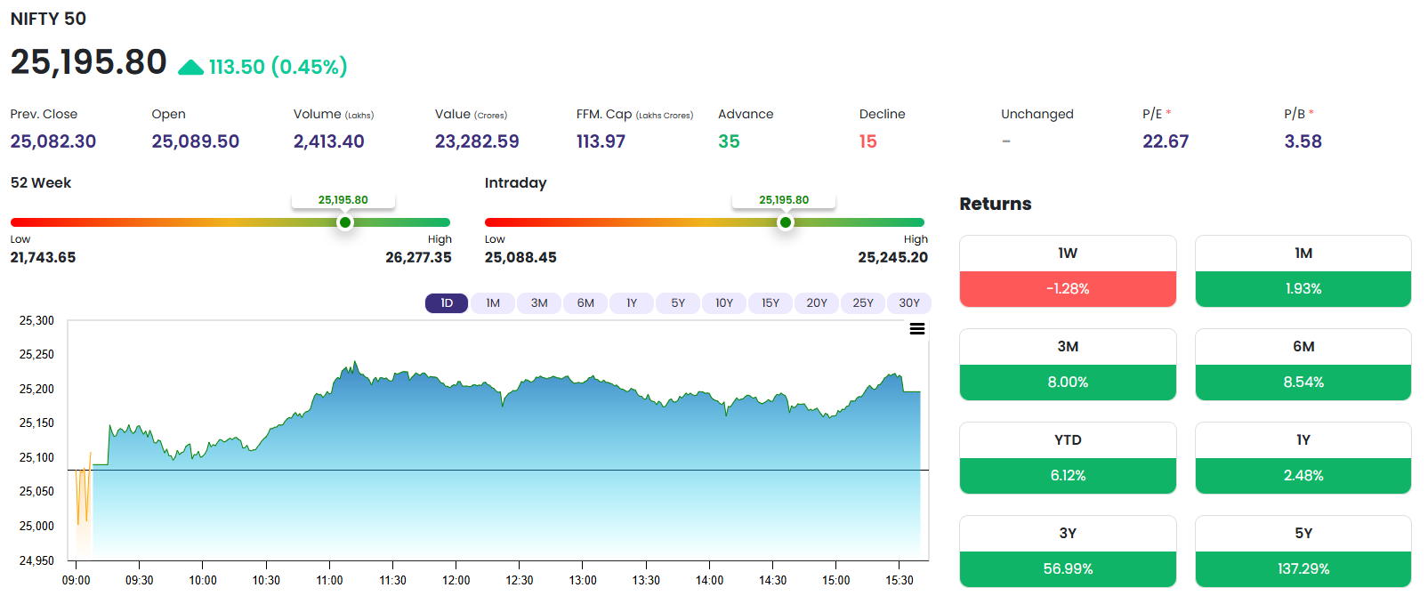Click Prev. Close value 25,082.30
This screenshot has width=1428, height=604.
[53, 141]
